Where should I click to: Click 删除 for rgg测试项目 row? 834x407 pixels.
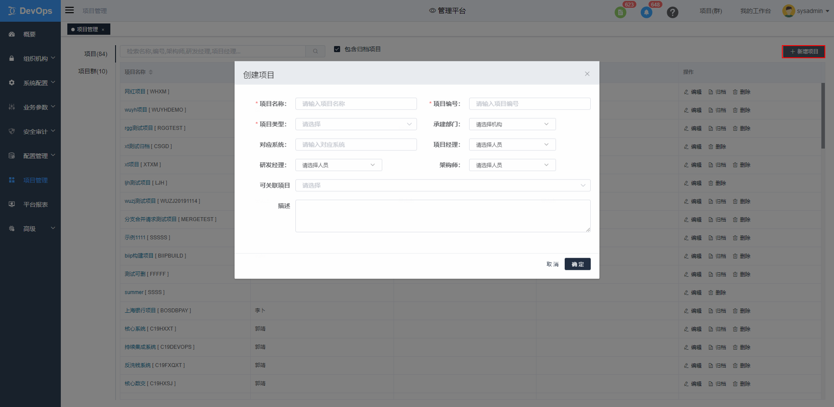coord(741,129)
